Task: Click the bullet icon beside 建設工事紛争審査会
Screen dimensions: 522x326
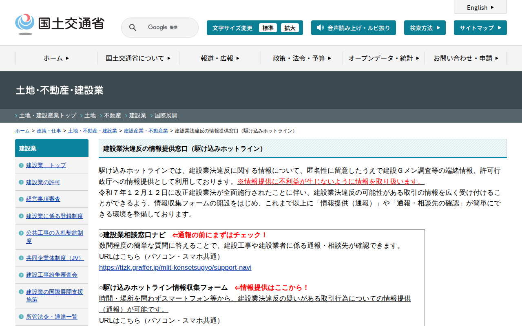Action: 21,275
